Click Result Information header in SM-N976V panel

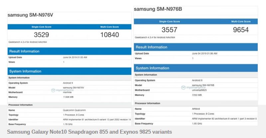[69, 51]
